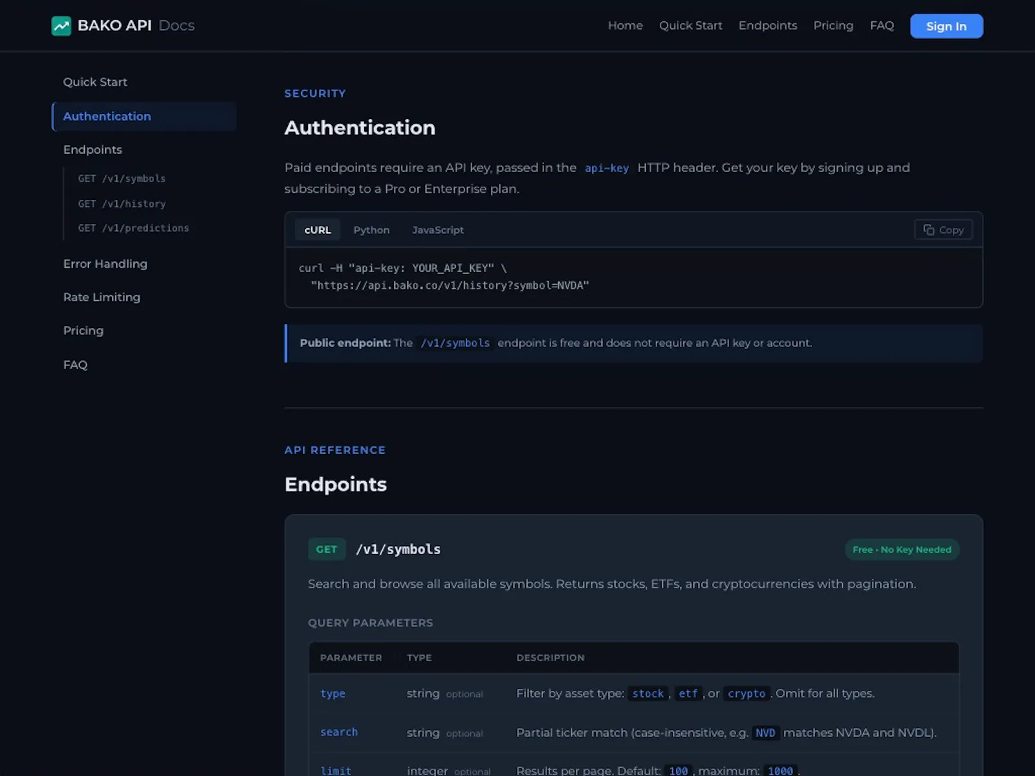Click the api.bako.co history URL line
This screenshot has height=776, width=1035.
(450, 285)
